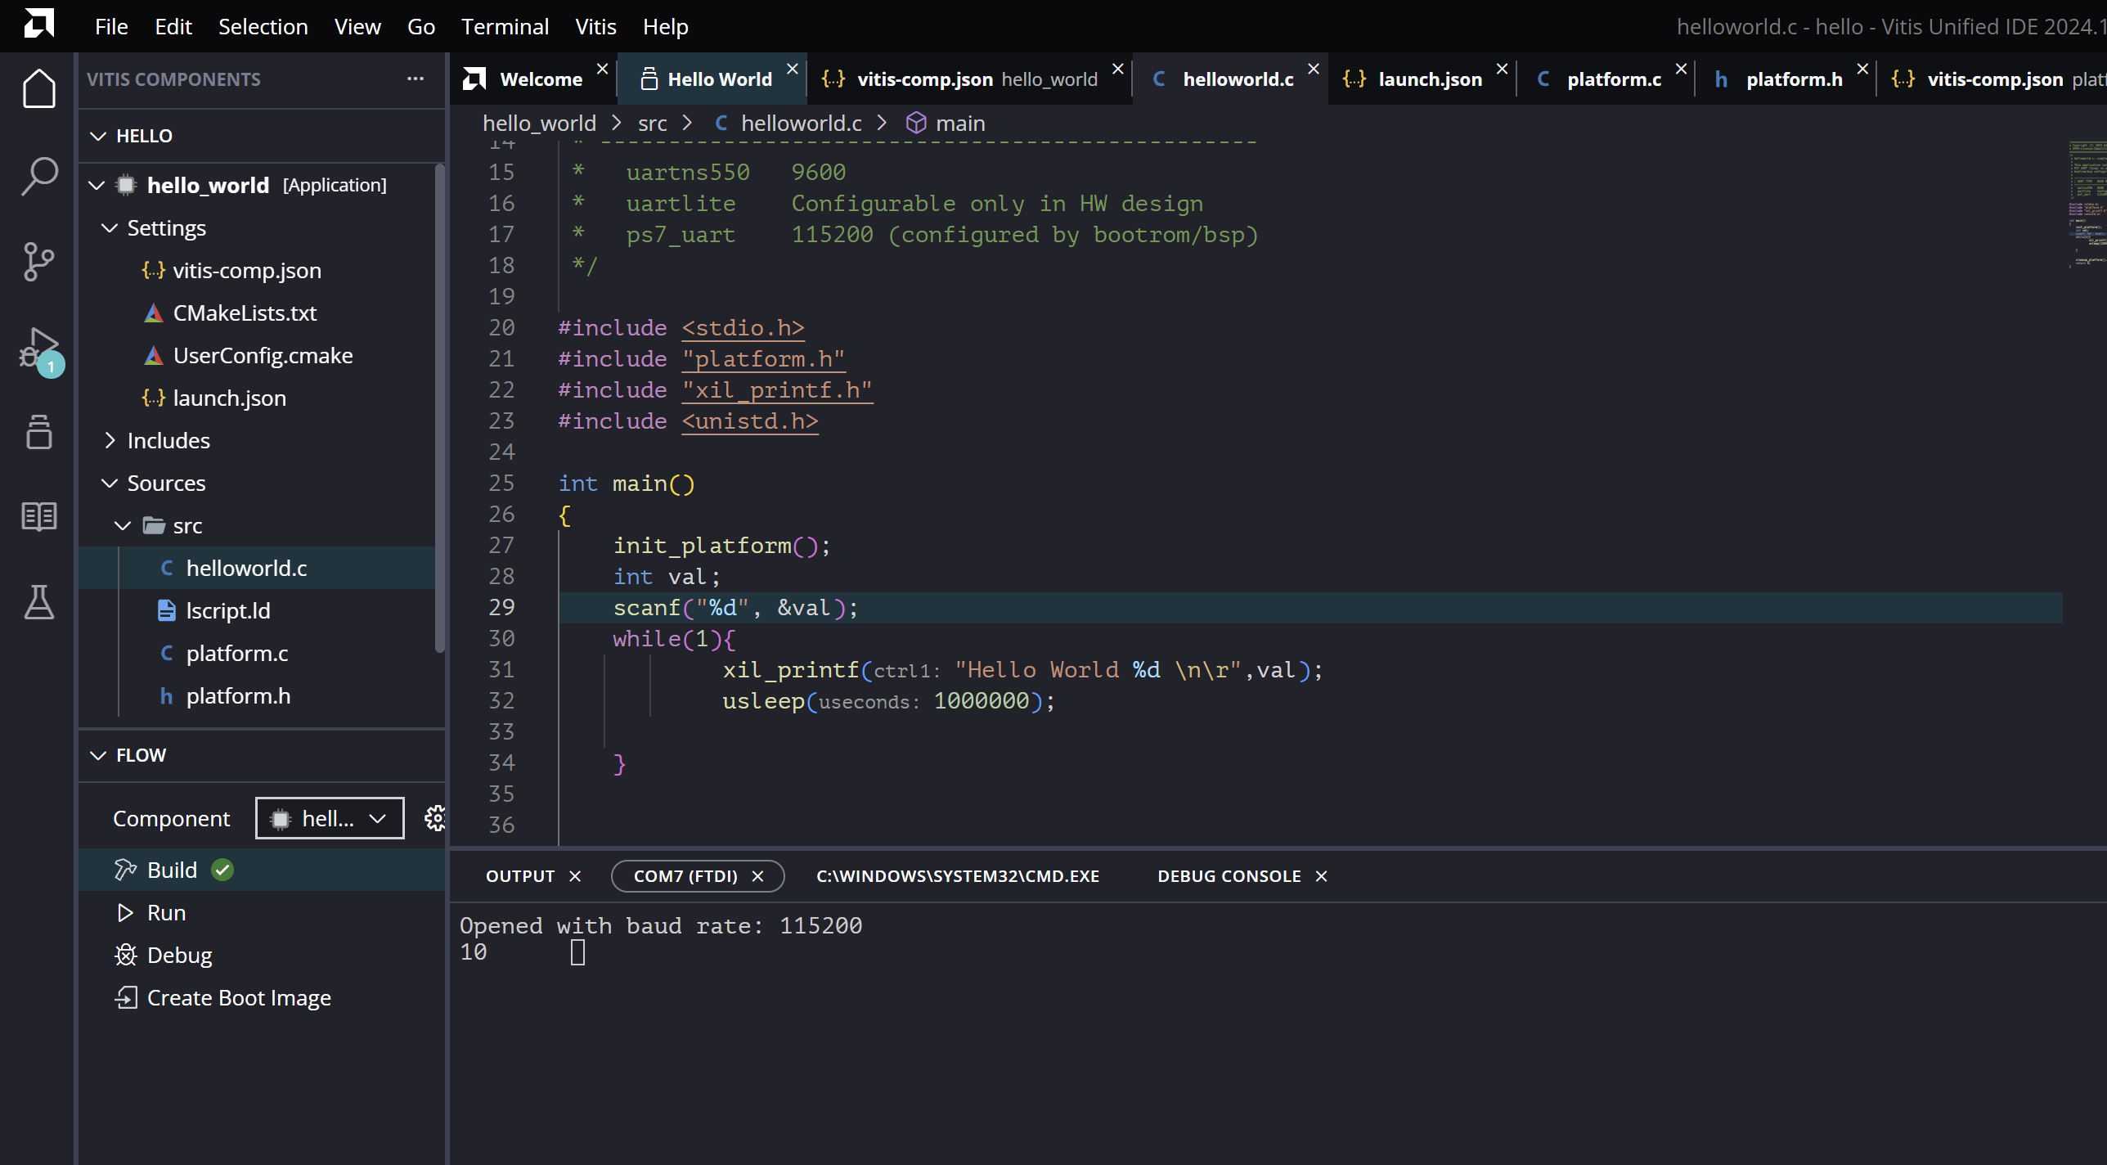
Task: Collapse the Settings folder
Action: click(109, 227)
